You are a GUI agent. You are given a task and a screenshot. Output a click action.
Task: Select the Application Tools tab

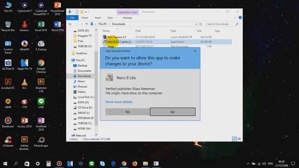coord(128,12)
